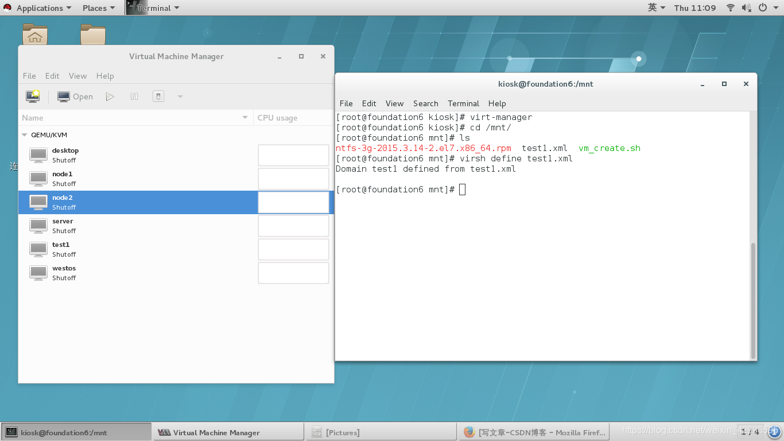This screenshot has width=784, height=441.
Task: Click vm_create.sh in terminal output
Action: click(x=610, y=148)
